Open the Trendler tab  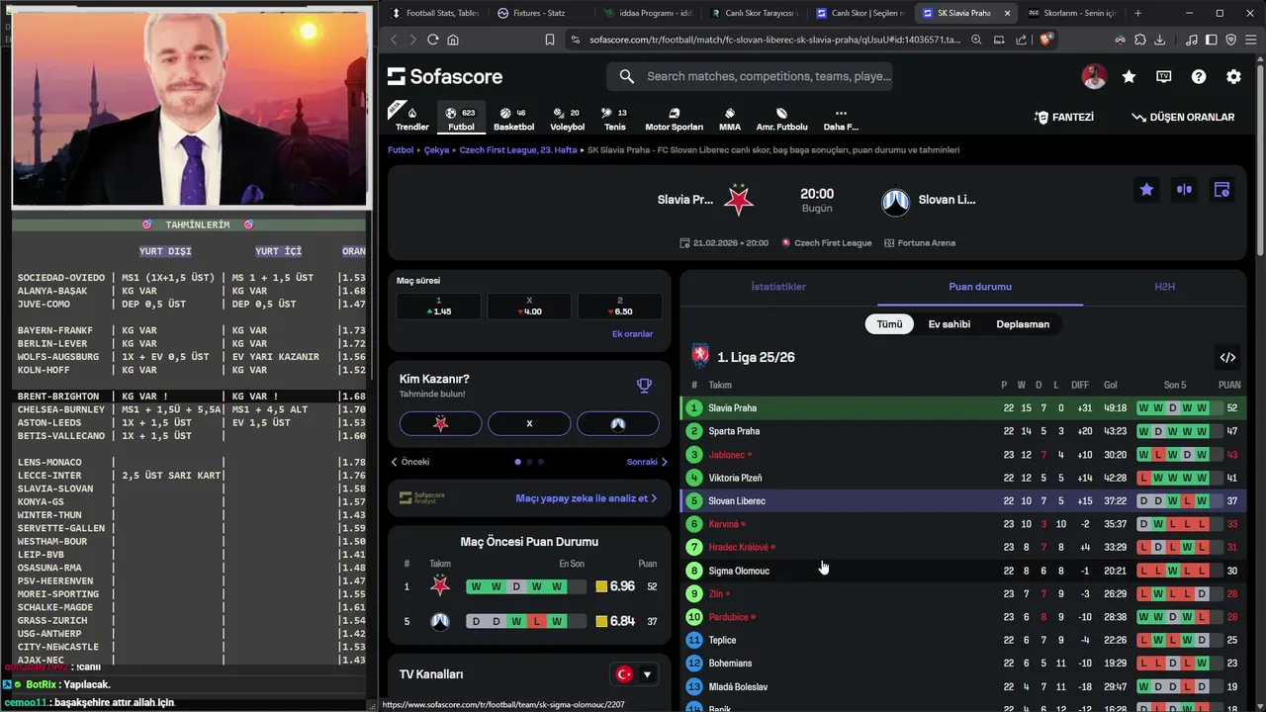[412, 119]
